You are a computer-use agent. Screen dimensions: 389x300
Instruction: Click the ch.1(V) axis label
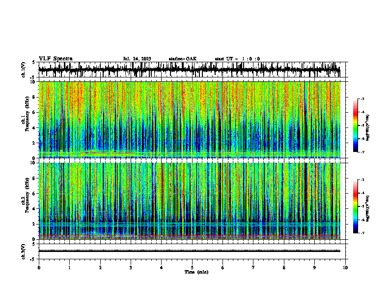pos(24,70)
